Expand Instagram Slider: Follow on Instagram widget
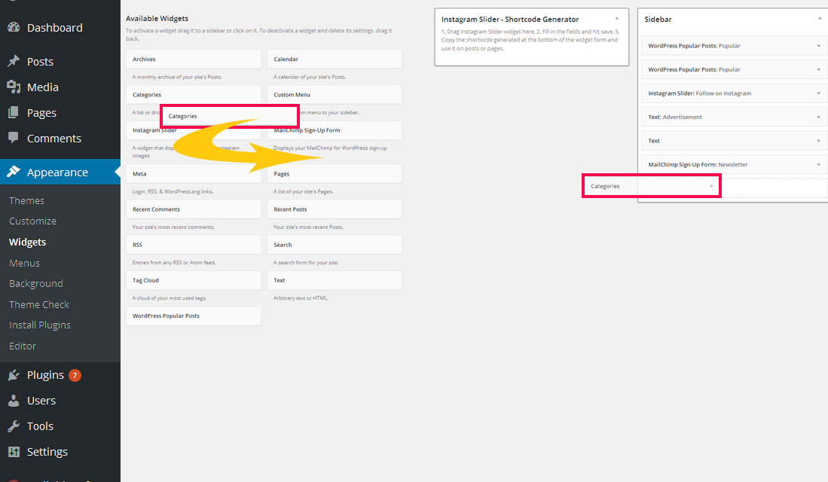 coord(818,93)
